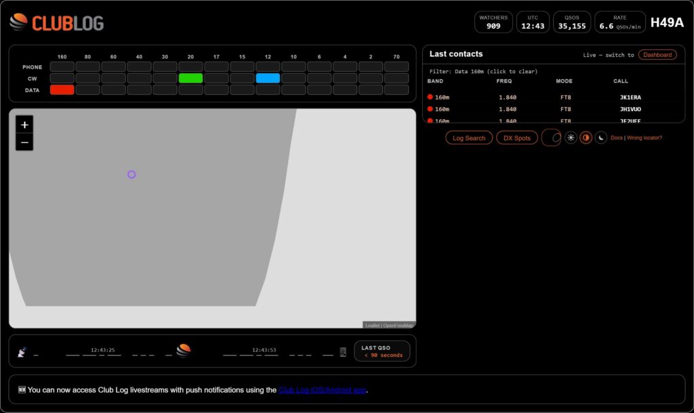Select the Phone 160m band cell
The image size is (694, 413).
[62, 67]
